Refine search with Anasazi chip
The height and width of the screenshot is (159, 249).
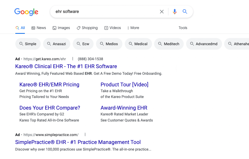57,44
